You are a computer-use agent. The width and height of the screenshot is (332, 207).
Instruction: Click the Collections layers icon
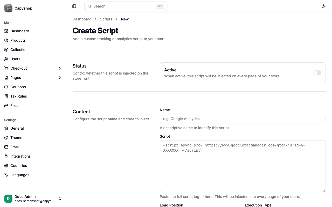point(6,50)
